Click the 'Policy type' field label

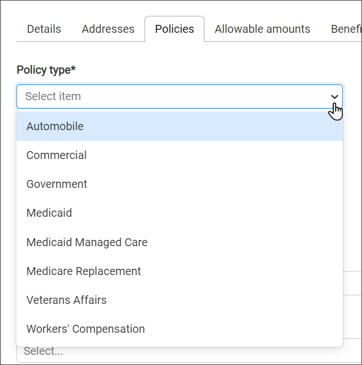[43, 70]
